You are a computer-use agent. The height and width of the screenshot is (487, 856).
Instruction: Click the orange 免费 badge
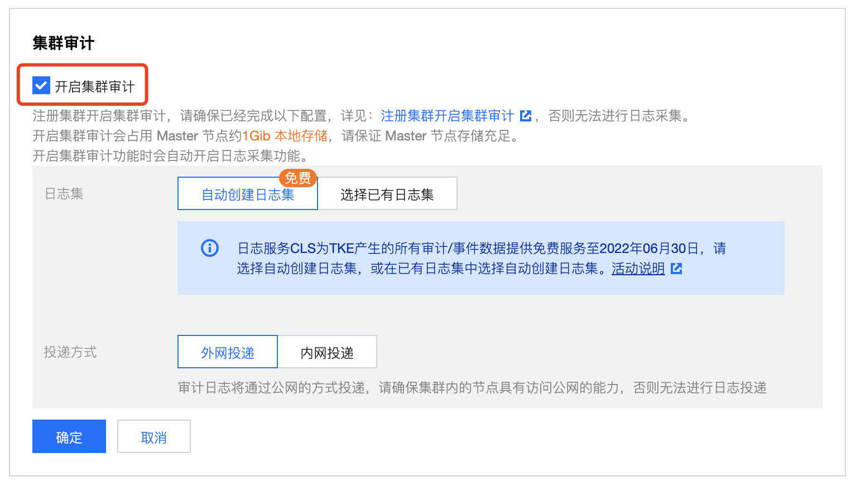298,178
